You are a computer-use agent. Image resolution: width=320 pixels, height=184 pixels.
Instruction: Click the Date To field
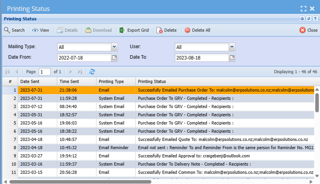pyautogui.click(x=202, y=58)
